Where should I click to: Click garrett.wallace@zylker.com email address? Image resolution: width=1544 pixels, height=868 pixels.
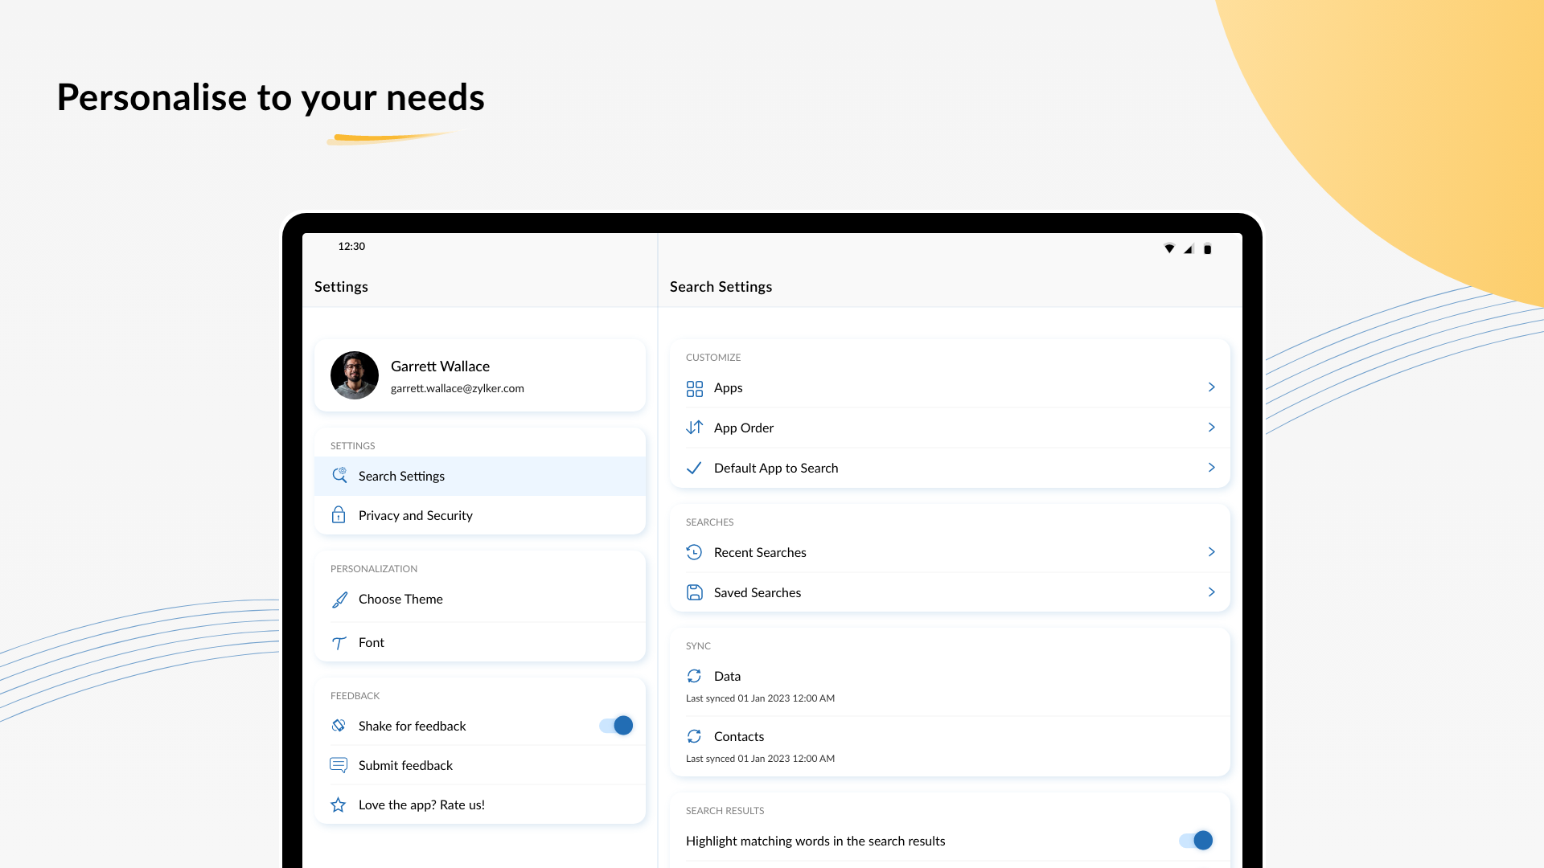point(457,388)
